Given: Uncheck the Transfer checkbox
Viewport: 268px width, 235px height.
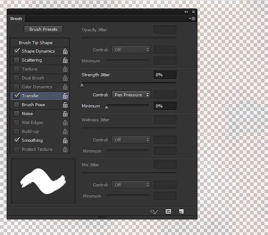Looking at the screenshot, I should click(x=17, y=95).
